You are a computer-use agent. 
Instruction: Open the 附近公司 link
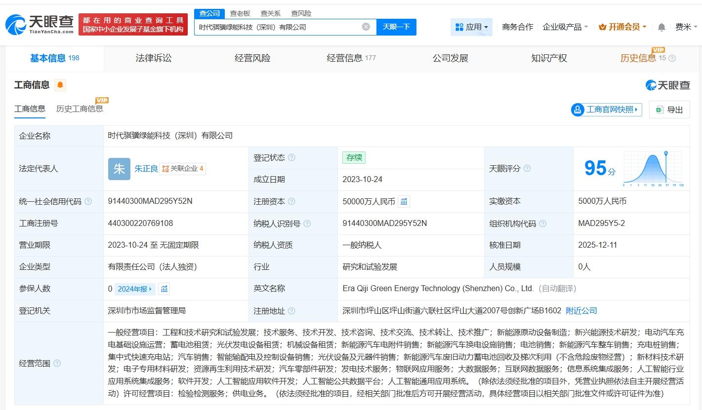click(x=581, y=310)
